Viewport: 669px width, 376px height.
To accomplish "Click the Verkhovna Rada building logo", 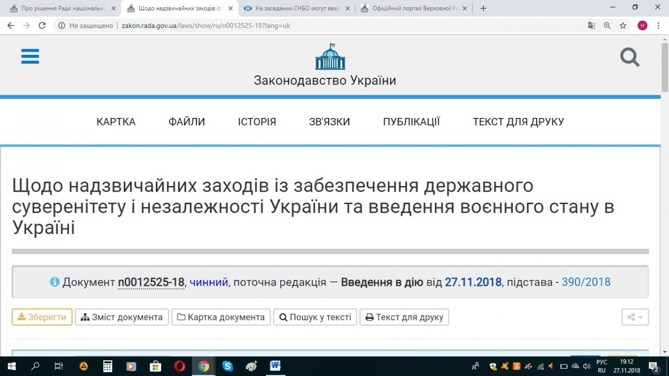I will tap(330, 57).
